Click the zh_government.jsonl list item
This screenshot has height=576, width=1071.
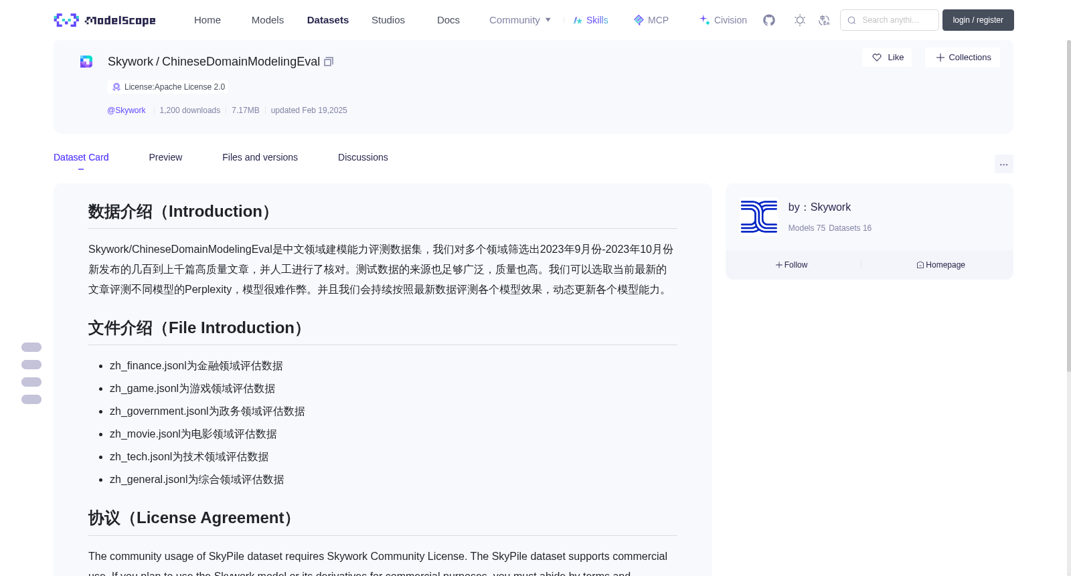(208, 411)
